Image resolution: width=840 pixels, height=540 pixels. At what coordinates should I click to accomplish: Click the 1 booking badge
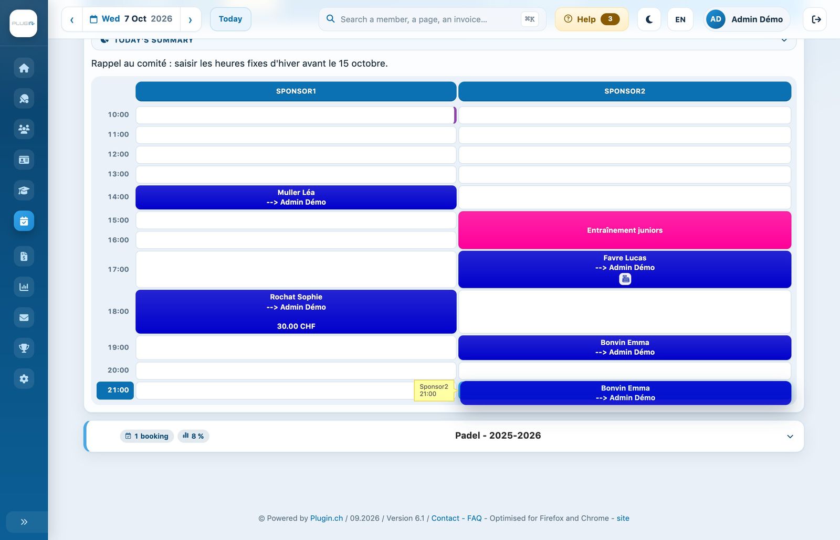(x=147, y=436)
